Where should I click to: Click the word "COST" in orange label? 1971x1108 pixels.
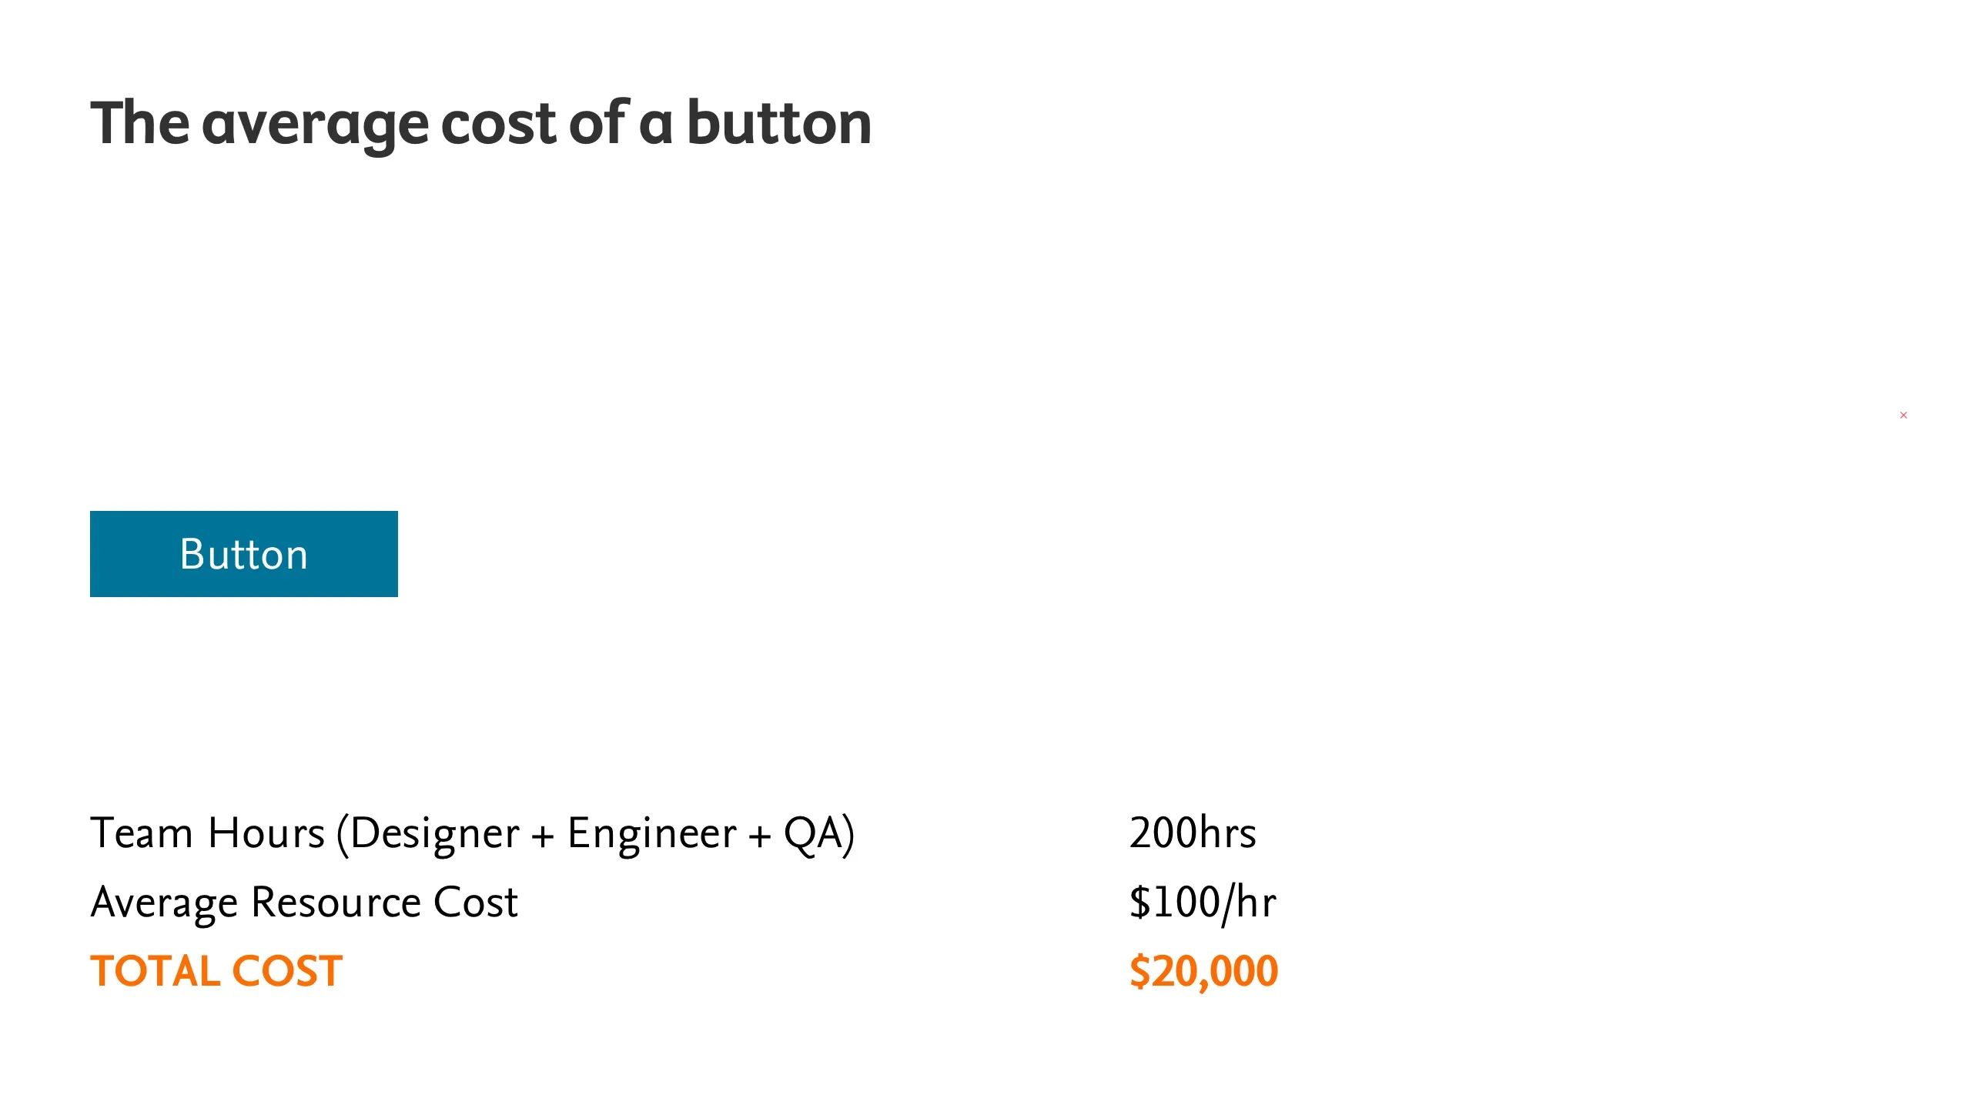287,971
